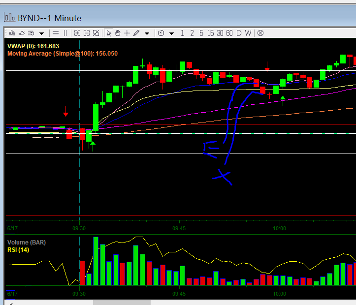Image resolution: width=356 pixels, height=305 pixels.
Task: Select the vertical line drawing tool
Action: pos(65,33)
